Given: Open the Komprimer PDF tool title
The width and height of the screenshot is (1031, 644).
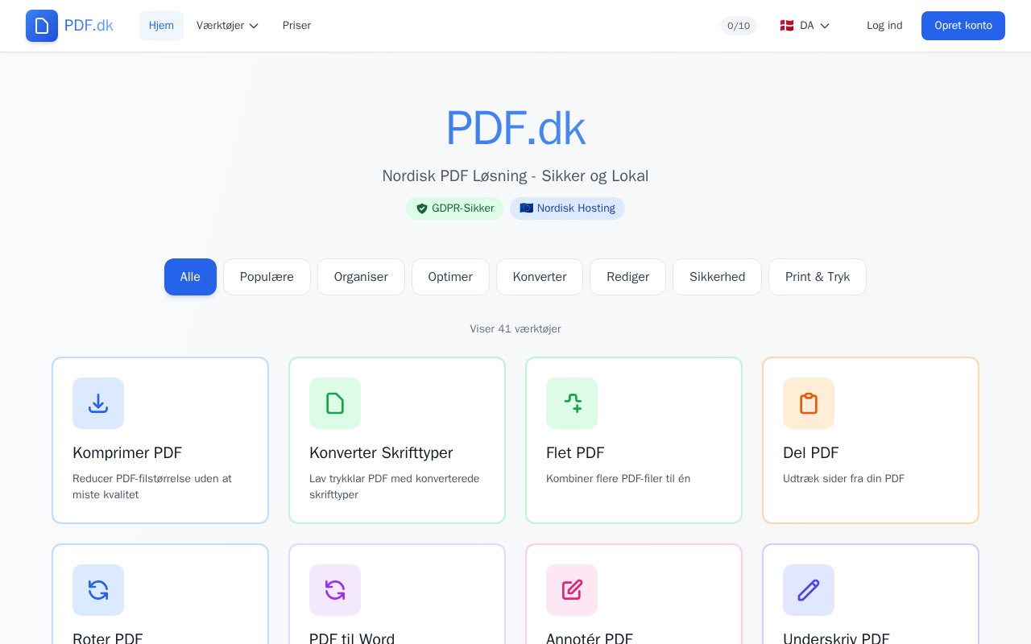Looking at the screenshot, I should (x=127, y=453).
